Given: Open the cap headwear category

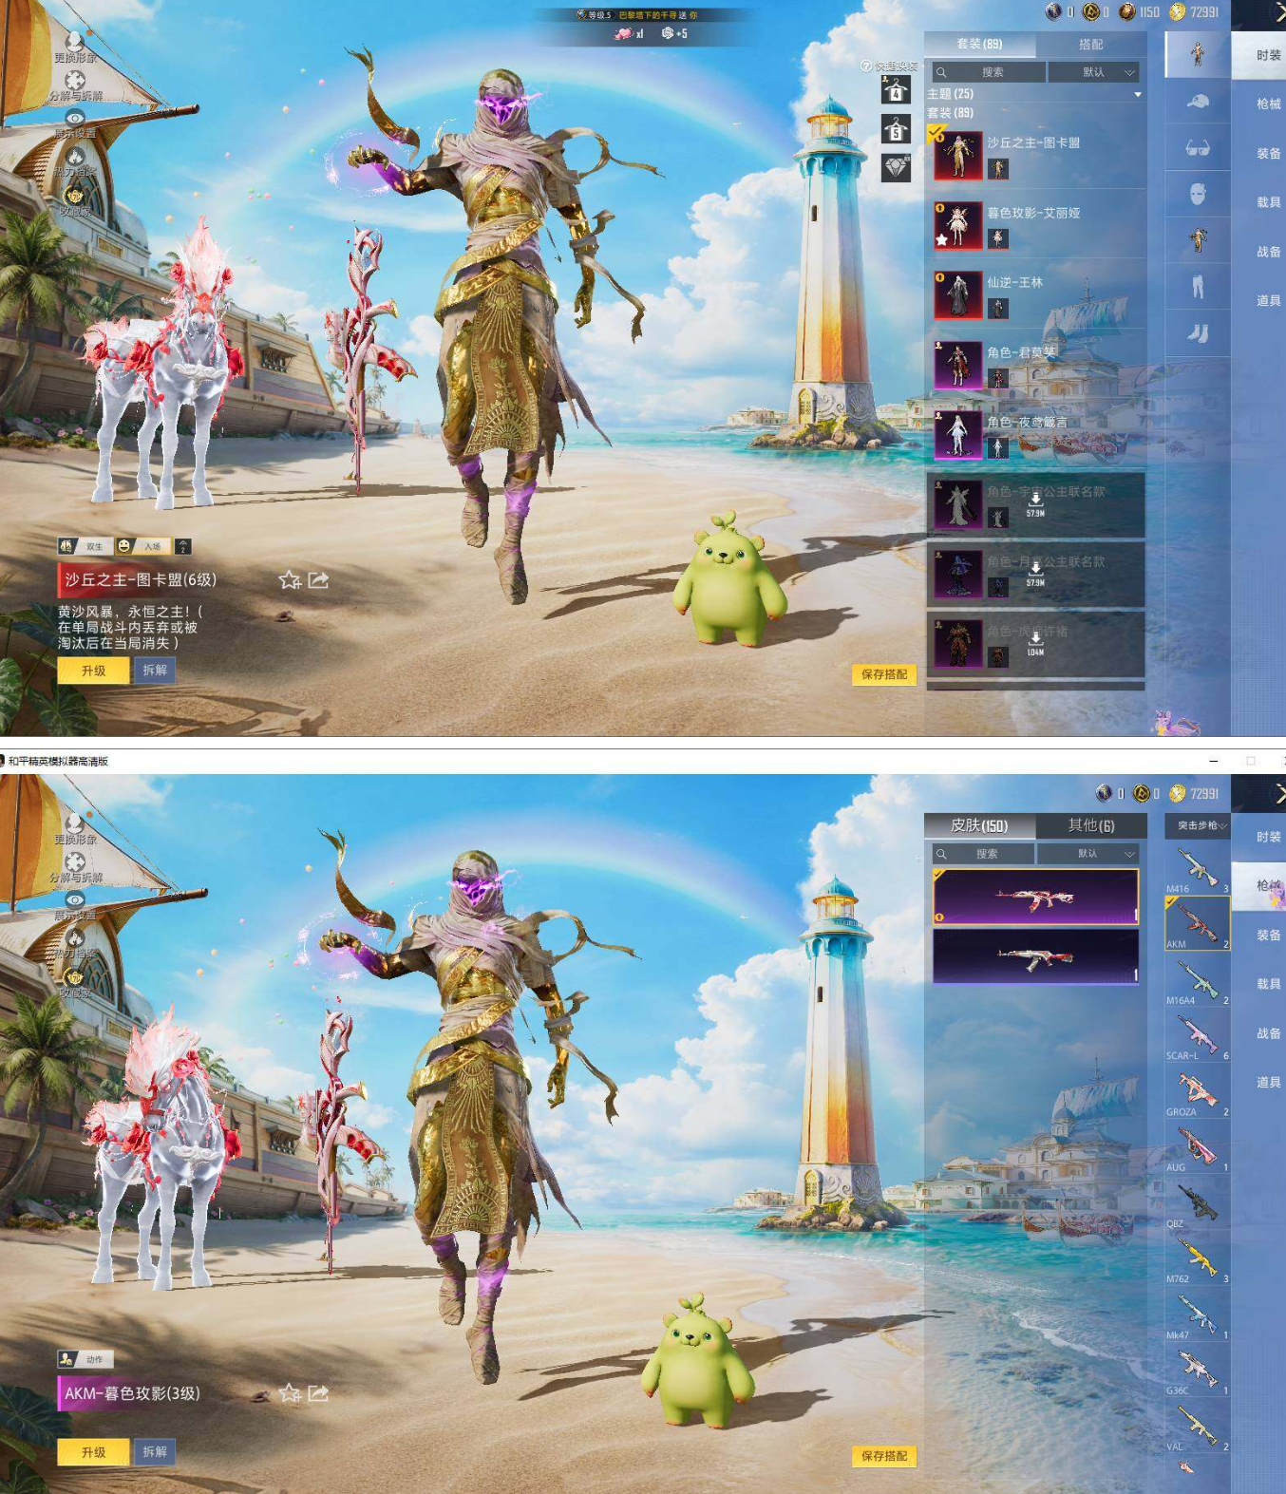Looking at the screenshot, I should 1198,102.
